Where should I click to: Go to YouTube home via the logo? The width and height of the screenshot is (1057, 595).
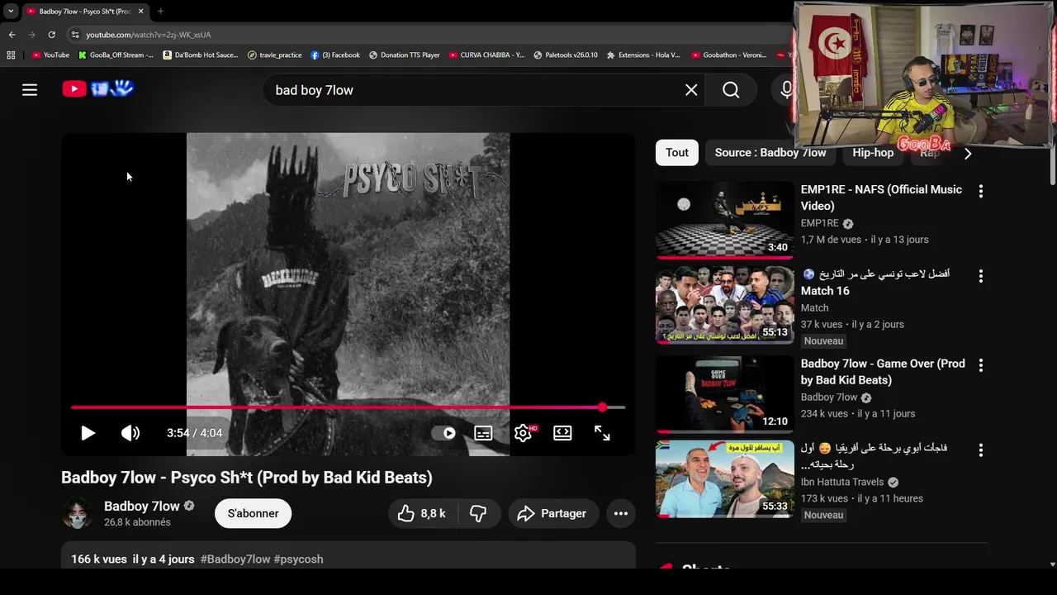98,88
